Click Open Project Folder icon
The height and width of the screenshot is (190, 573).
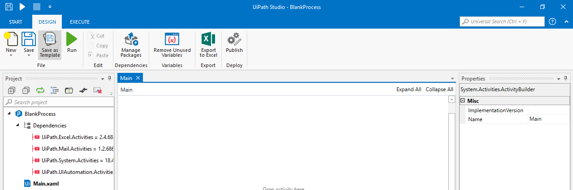click(x=69, y=90)
